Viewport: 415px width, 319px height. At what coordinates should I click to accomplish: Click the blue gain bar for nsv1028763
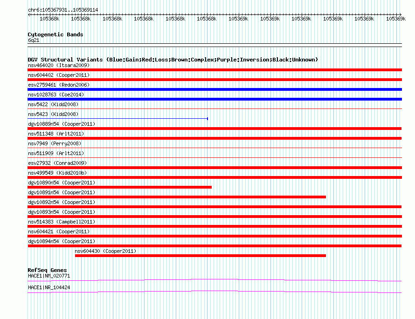point(214,99)
